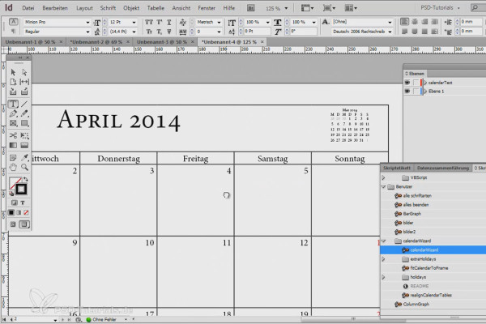Viewport: 486px width, 324px height.
Task: Expand the holidays folder
Action: 383,277
